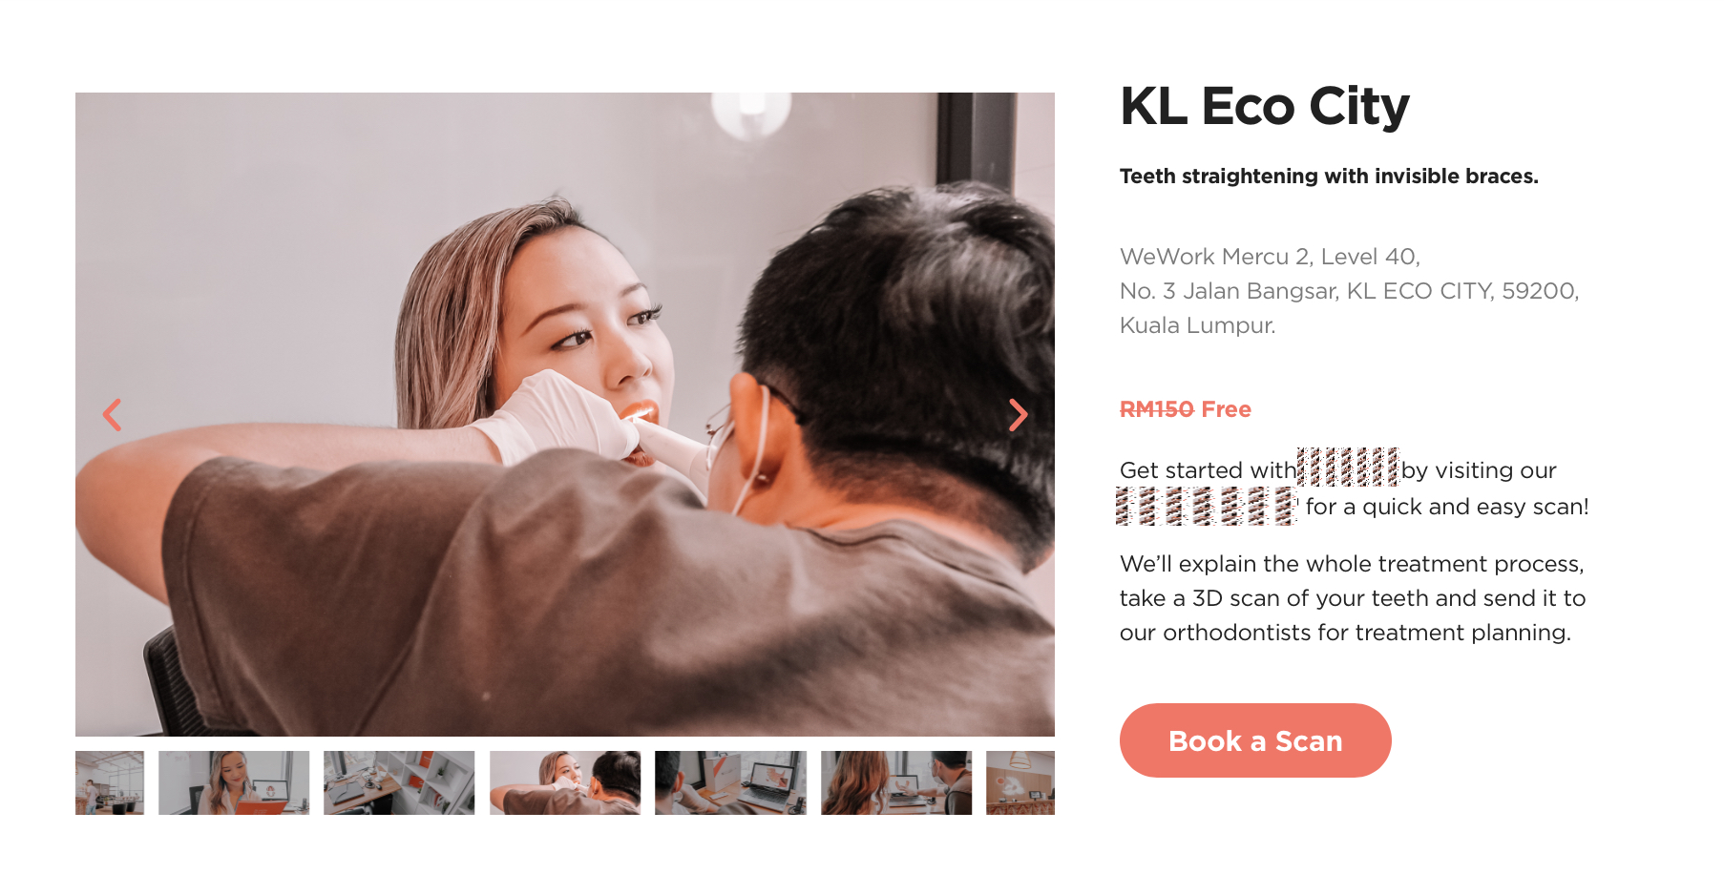Viewport: 1724px width, 895px height.
Task: Select the office interior thumbnail
Action: click(110, 782)
